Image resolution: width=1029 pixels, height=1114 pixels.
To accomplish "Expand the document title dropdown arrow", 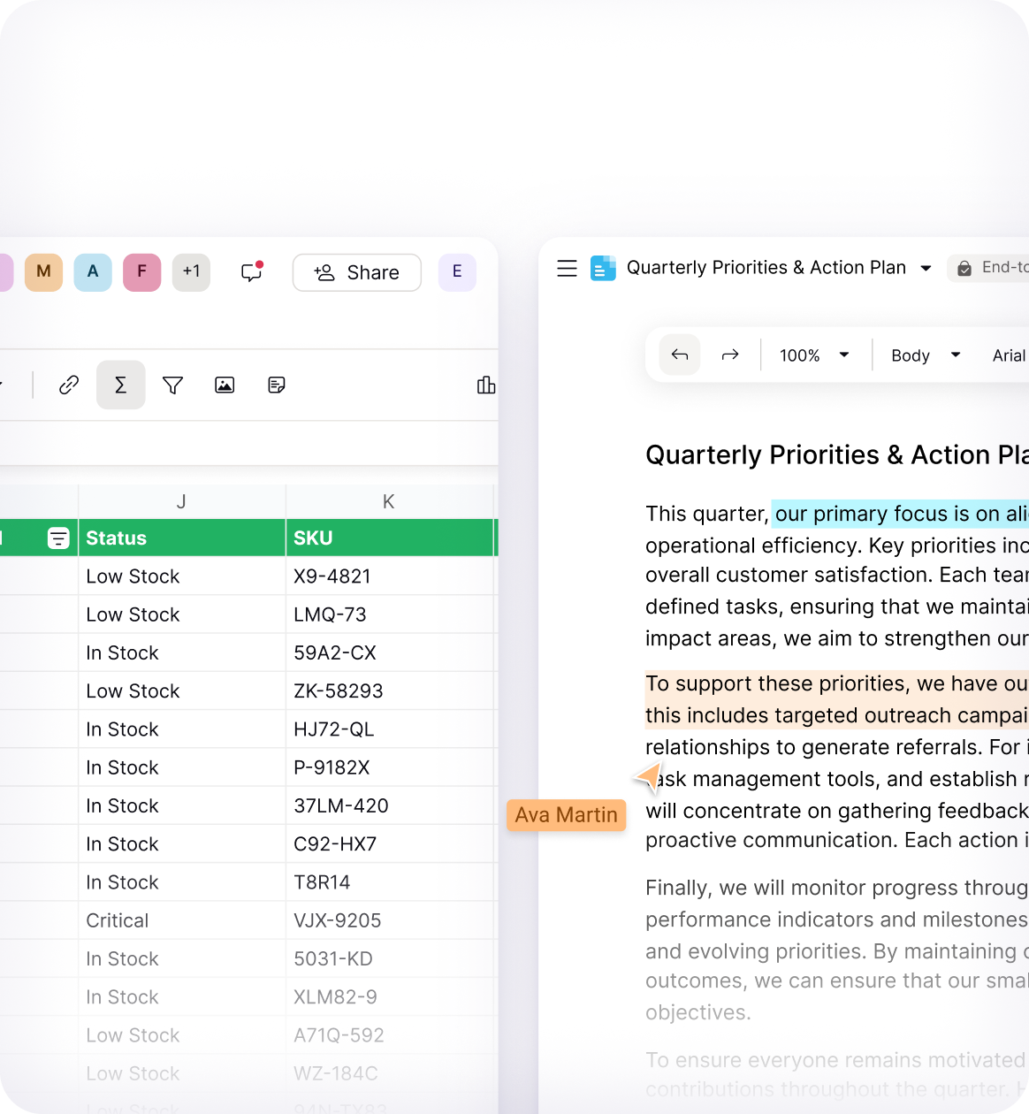I will [x=926, y=268].
